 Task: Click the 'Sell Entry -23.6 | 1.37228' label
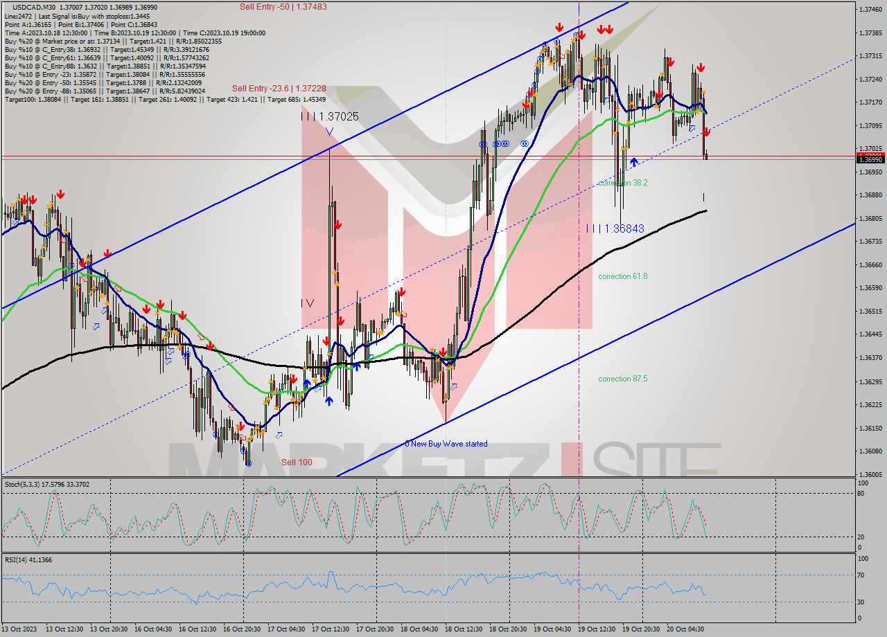pyautogui.click(x=279, y=88)
